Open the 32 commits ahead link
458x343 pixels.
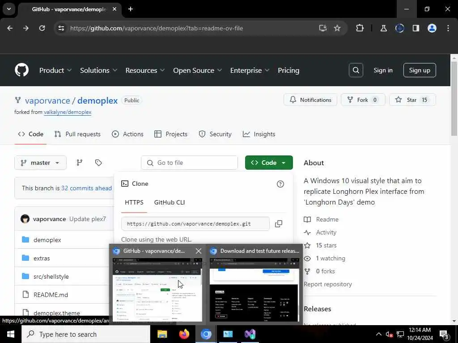(86, 188)
